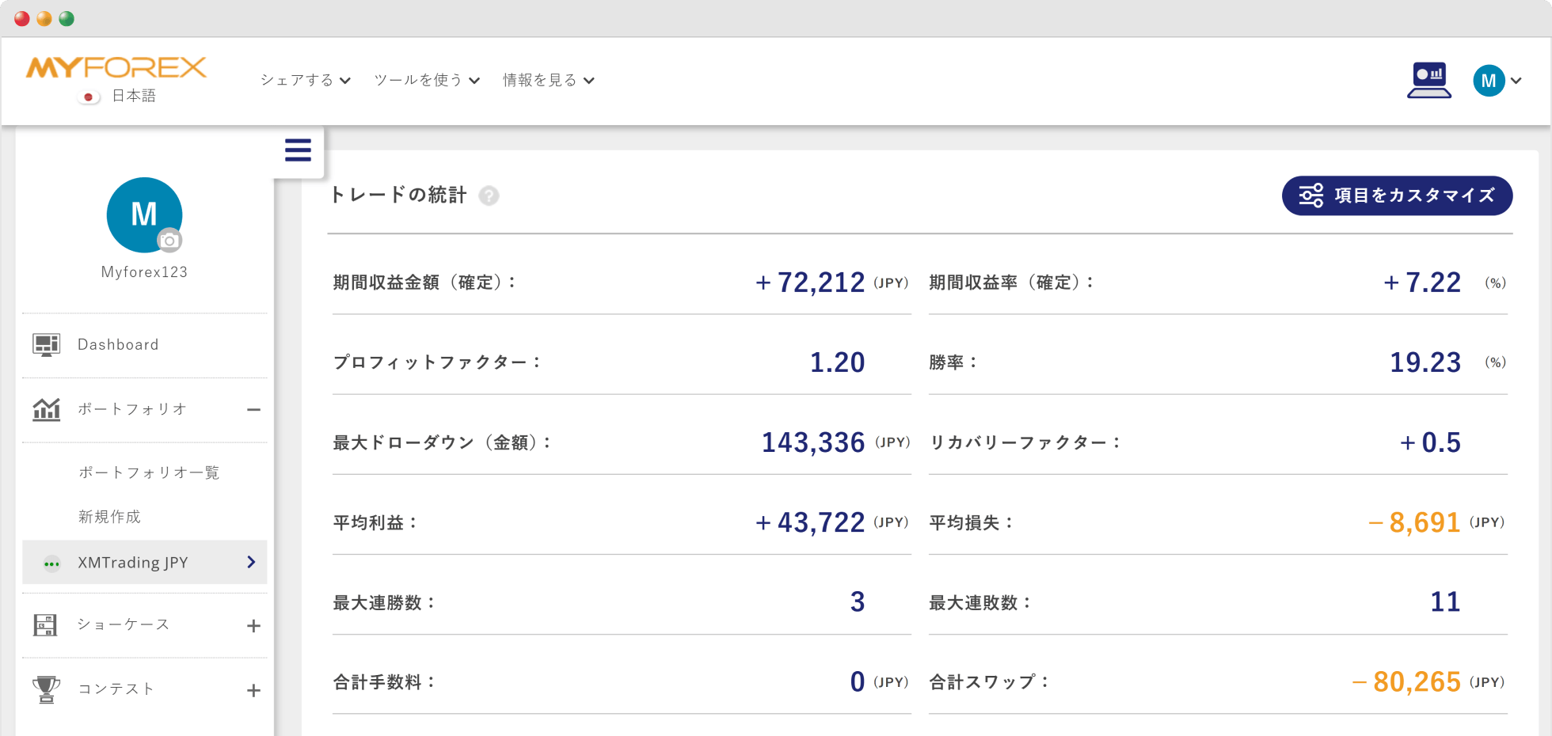
Task: Open the シェアする dropdown menu
Action: tap(306, 80)
